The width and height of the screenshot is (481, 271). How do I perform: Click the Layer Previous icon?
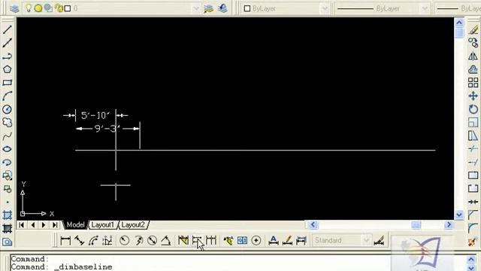tap(222, 8)
